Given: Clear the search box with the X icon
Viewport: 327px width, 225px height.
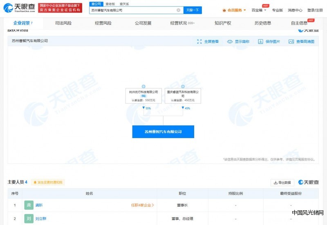Looking at the screenshot, I should tap(179, 10).
